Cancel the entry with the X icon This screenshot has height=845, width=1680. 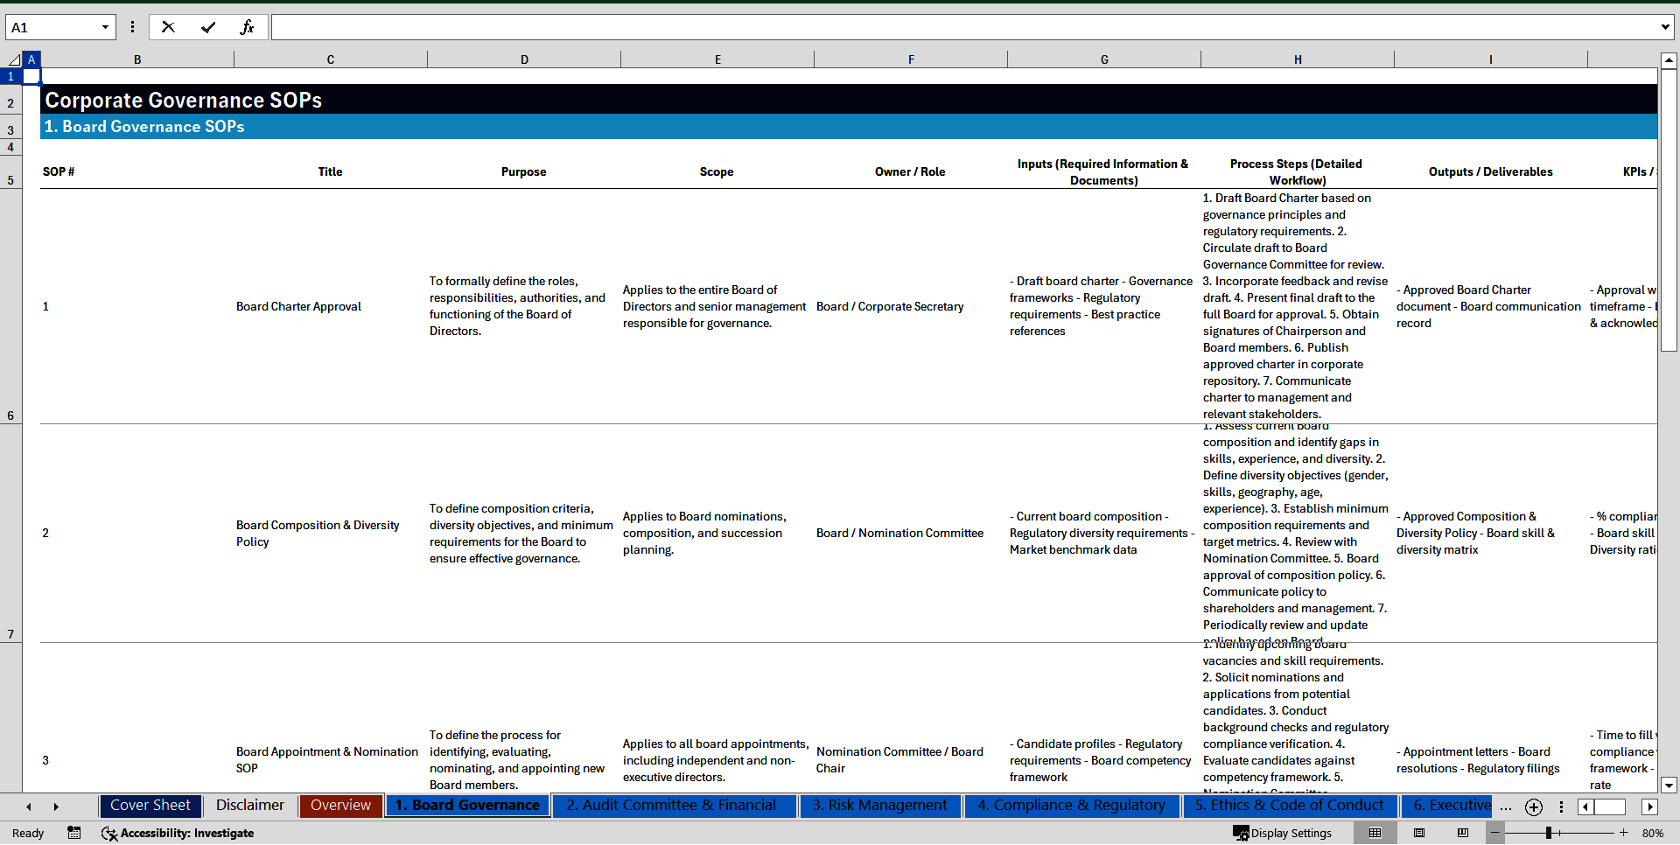pyautogui.click(x=168, y=27)
